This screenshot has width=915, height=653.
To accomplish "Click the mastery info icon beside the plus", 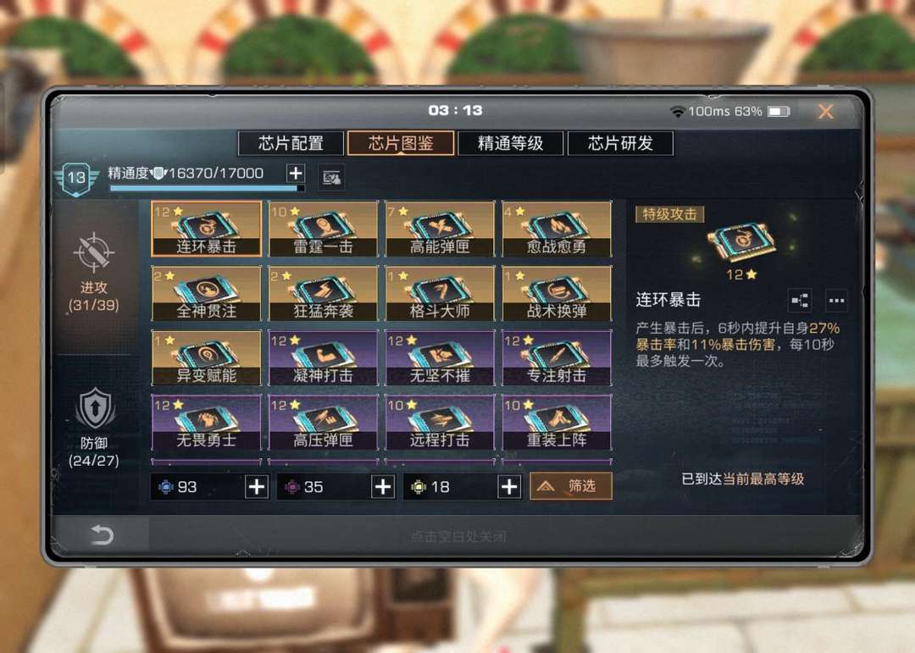I will [331, 178].
